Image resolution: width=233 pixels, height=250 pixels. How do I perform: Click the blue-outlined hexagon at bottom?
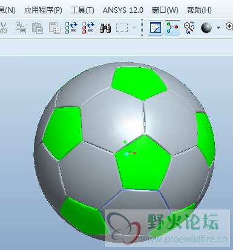(135, 212)
